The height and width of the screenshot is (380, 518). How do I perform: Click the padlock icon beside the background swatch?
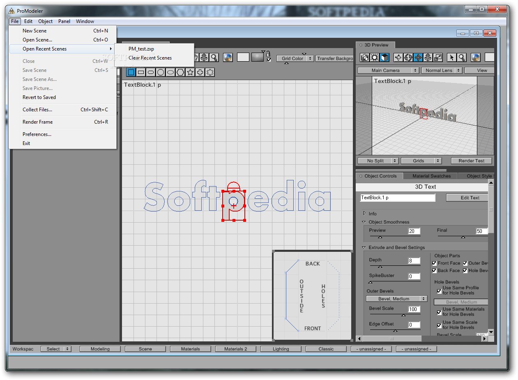tap(269, 54)
